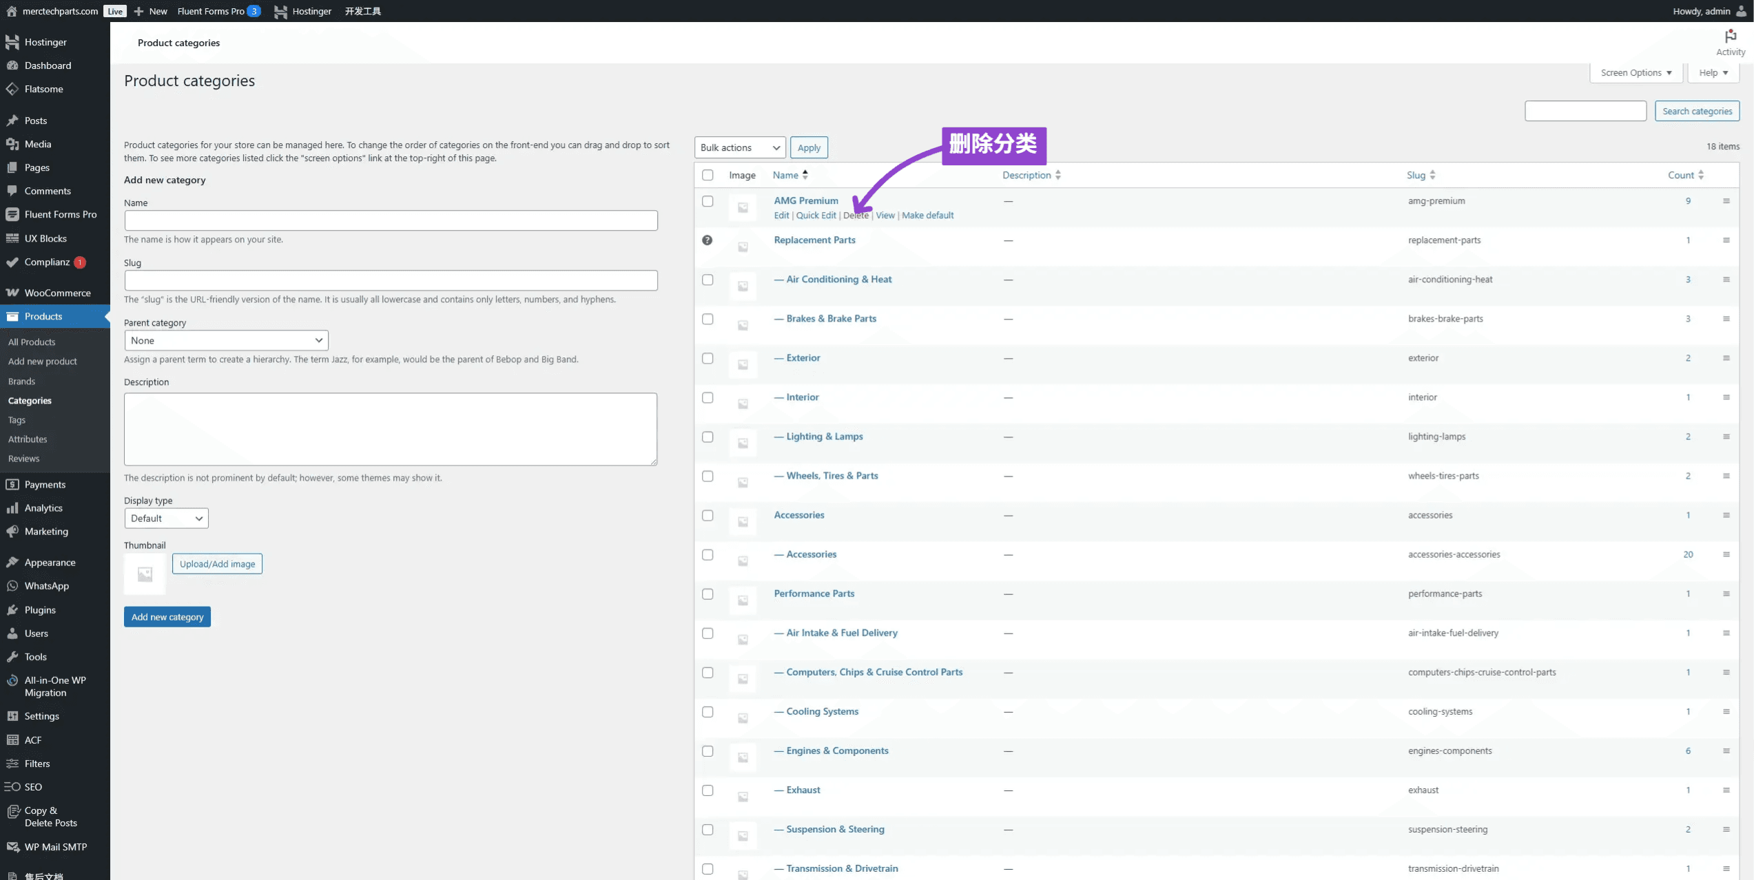The image size is (1754, 880).
Task: Click the WooCommerce icon in sidebar
Action: tap(12, 293)
